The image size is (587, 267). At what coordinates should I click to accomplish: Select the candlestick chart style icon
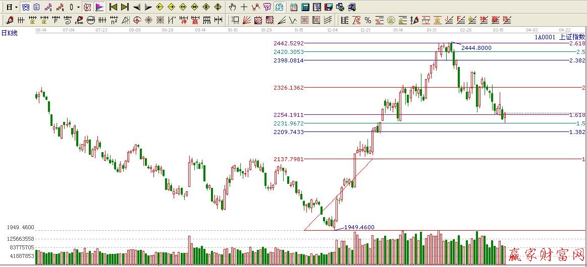(71, 7)
